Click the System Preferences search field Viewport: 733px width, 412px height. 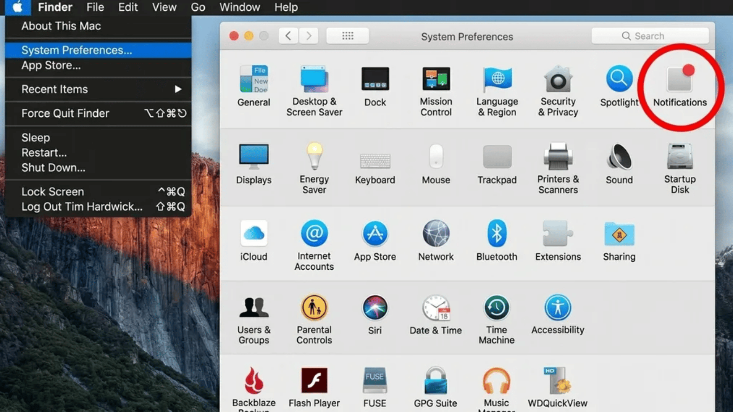(x=650, y=36)
